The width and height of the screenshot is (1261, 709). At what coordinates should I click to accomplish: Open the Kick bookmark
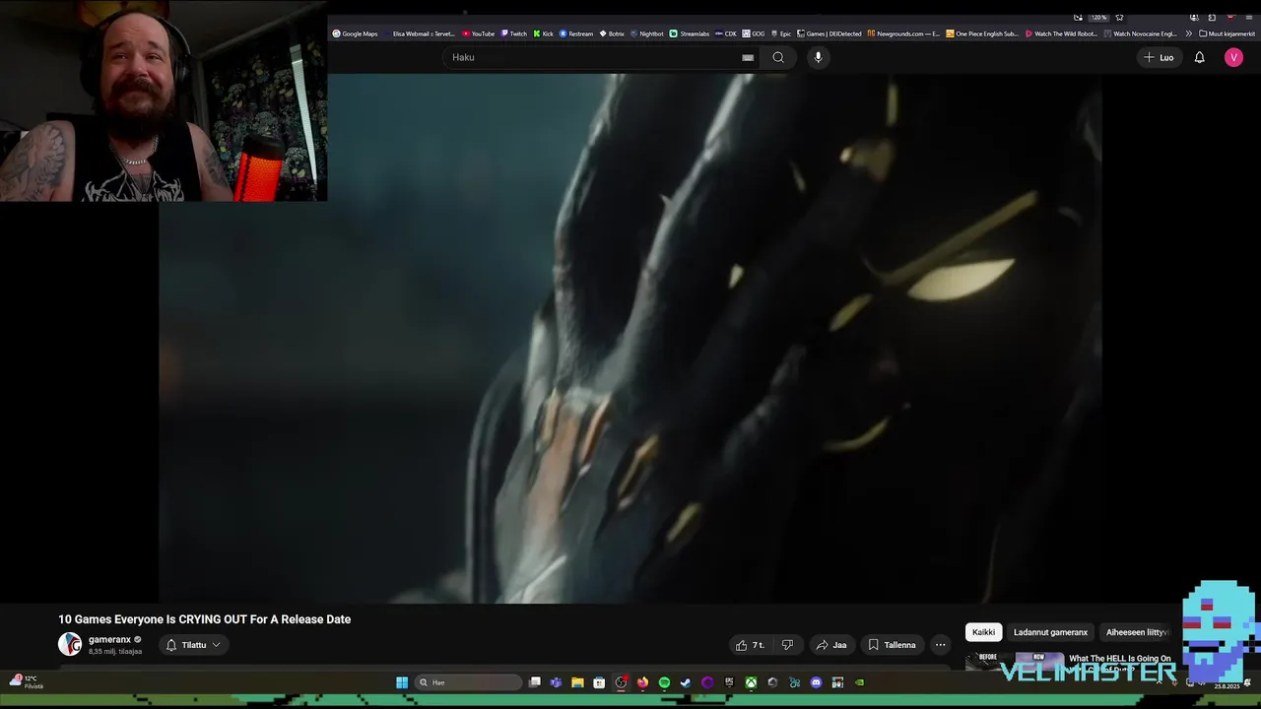pyautogui.click(x=544, y=33)
